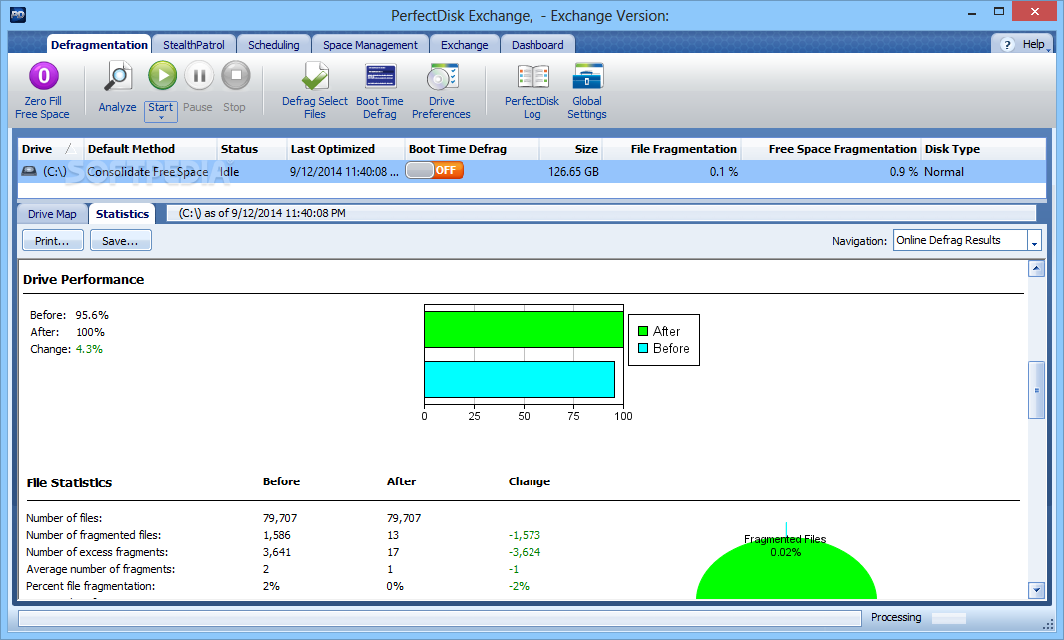Switch to the Drive Map tab
This screenshot has width=1064, height=640.
coord(52,214)
